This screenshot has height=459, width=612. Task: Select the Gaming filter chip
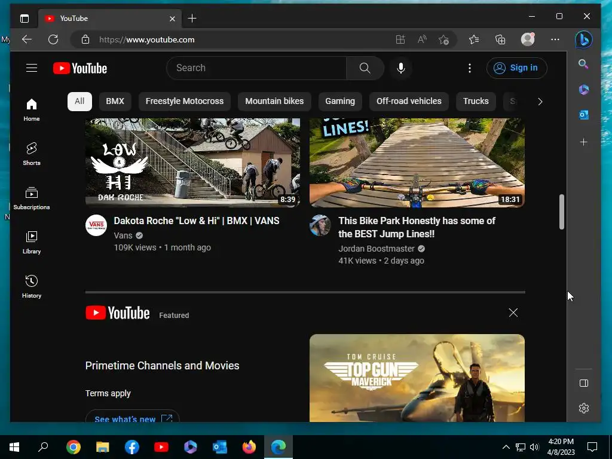coord(340,102)
